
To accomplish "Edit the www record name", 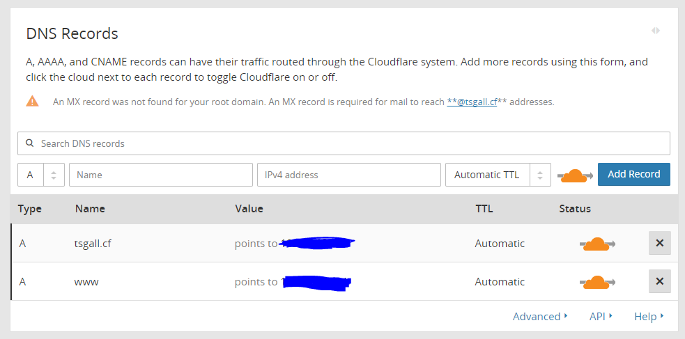I will (x=86, y=282).
